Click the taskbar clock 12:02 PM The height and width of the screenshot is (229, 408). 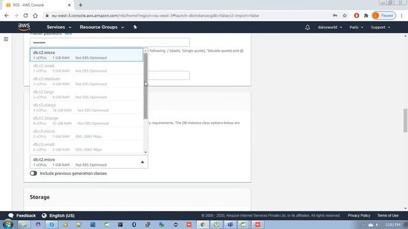393,225
